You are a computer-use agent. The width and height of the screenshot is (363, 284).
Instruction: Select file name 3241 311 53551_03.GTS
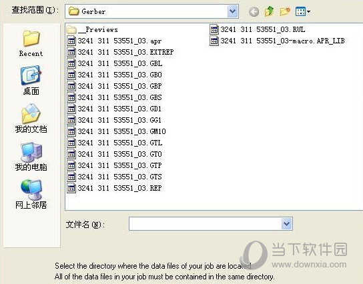point(119,177)
